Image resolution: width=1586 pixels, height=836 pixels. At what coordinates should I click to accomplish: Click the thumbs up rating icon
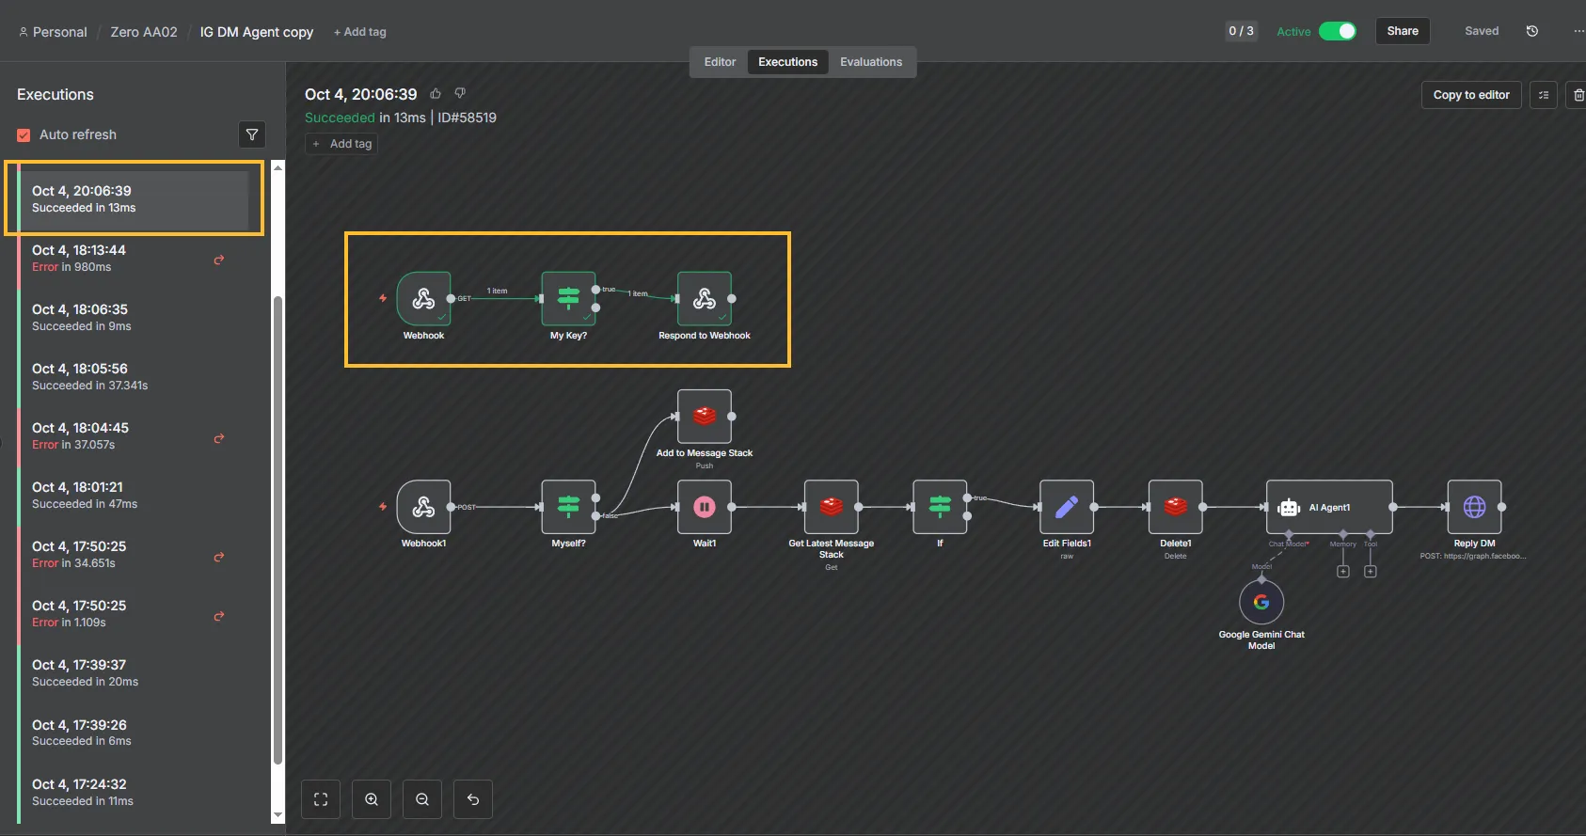tap(436, 93)
